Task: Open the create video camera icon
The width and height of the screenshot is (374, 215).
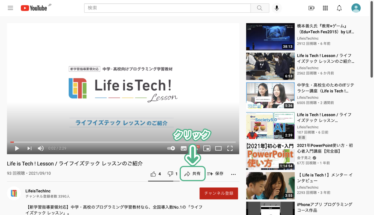Action: pyautogui.click(x=311, y=8)
